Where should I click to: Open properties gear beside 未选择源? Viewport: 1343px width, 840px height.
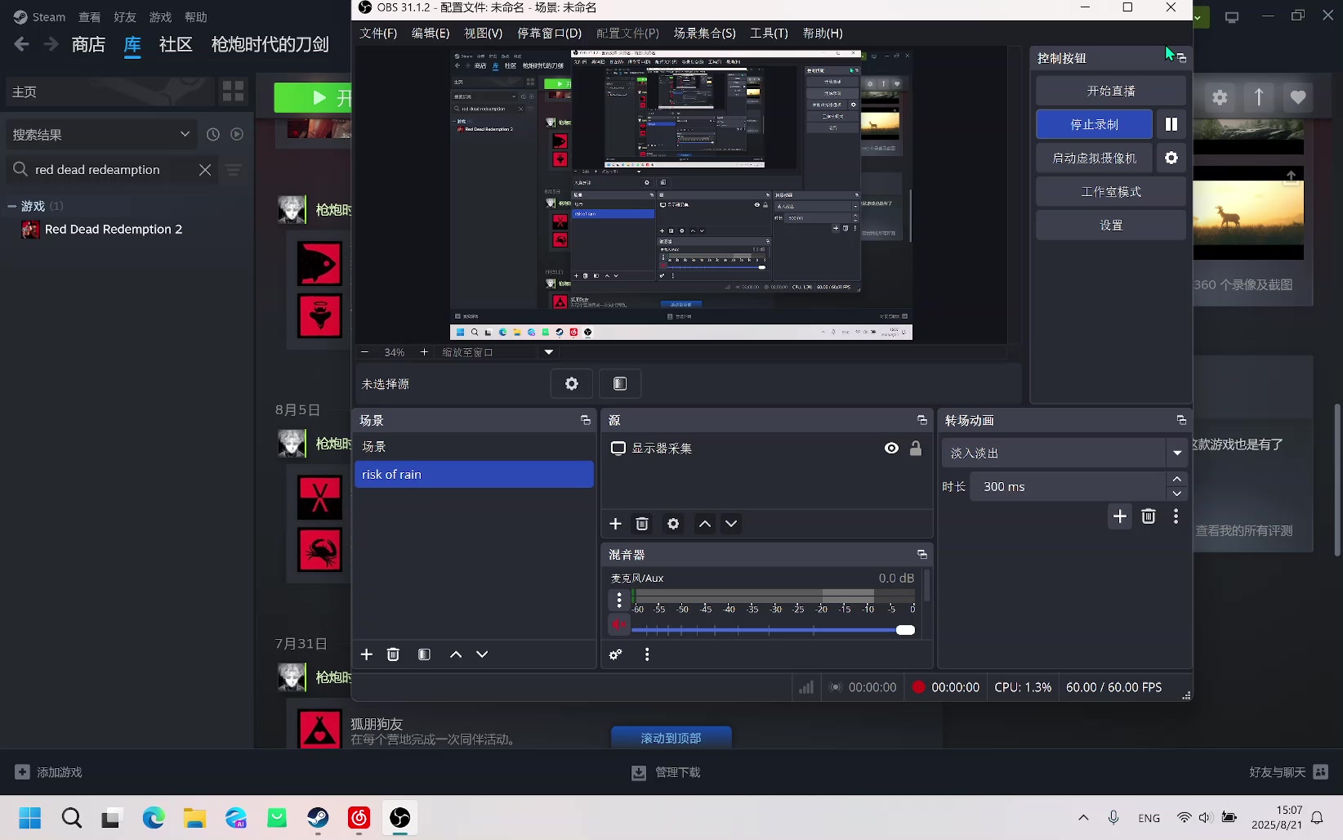coord(572,384)
